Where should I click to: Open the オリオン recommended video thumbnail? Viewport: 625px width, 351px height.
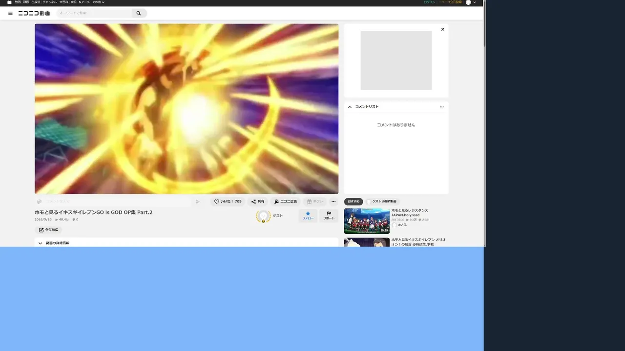pos(367,242)
